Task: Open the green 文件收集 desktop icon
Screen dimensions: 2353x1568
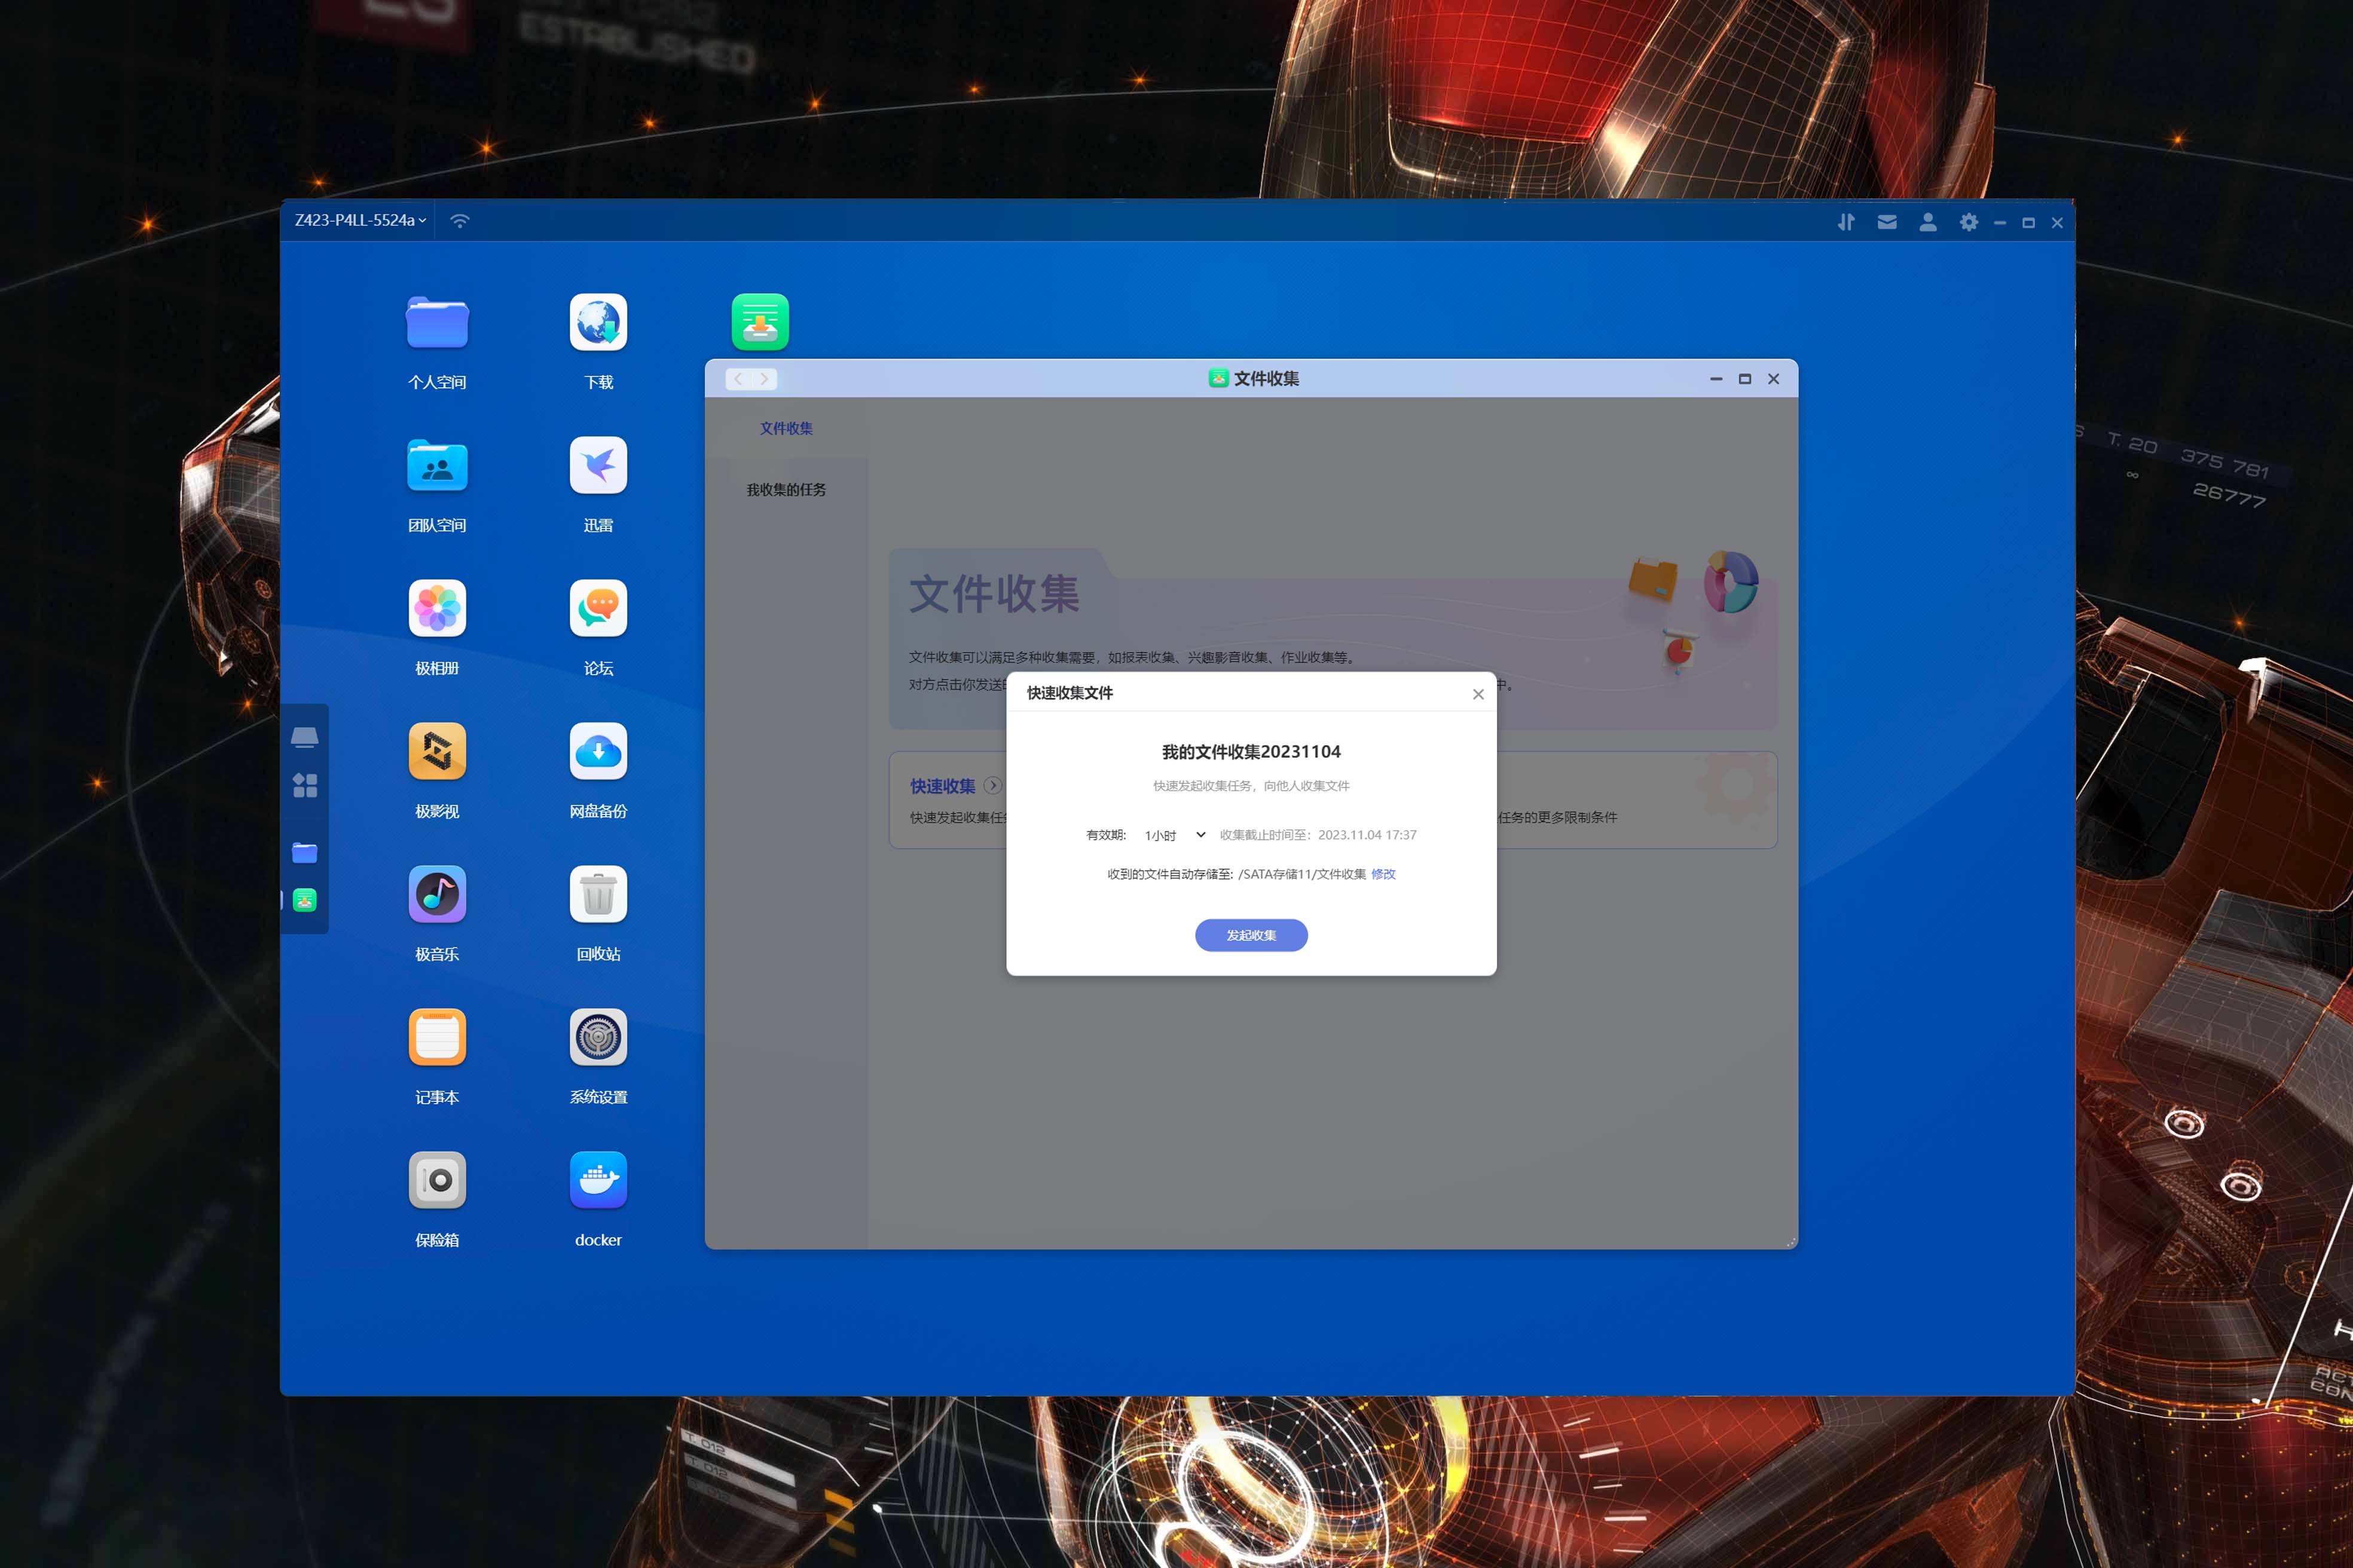Action: tap(760, 322)
